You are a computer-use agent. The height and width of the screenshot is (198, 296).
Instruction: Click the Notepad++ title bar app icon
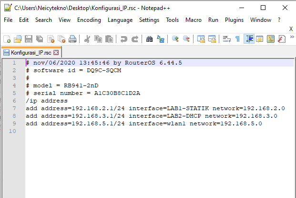tap(8, 8)
